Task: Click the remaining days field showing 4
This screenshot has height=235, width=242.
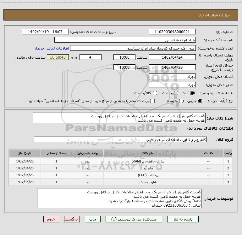Action: click(91, 57)
